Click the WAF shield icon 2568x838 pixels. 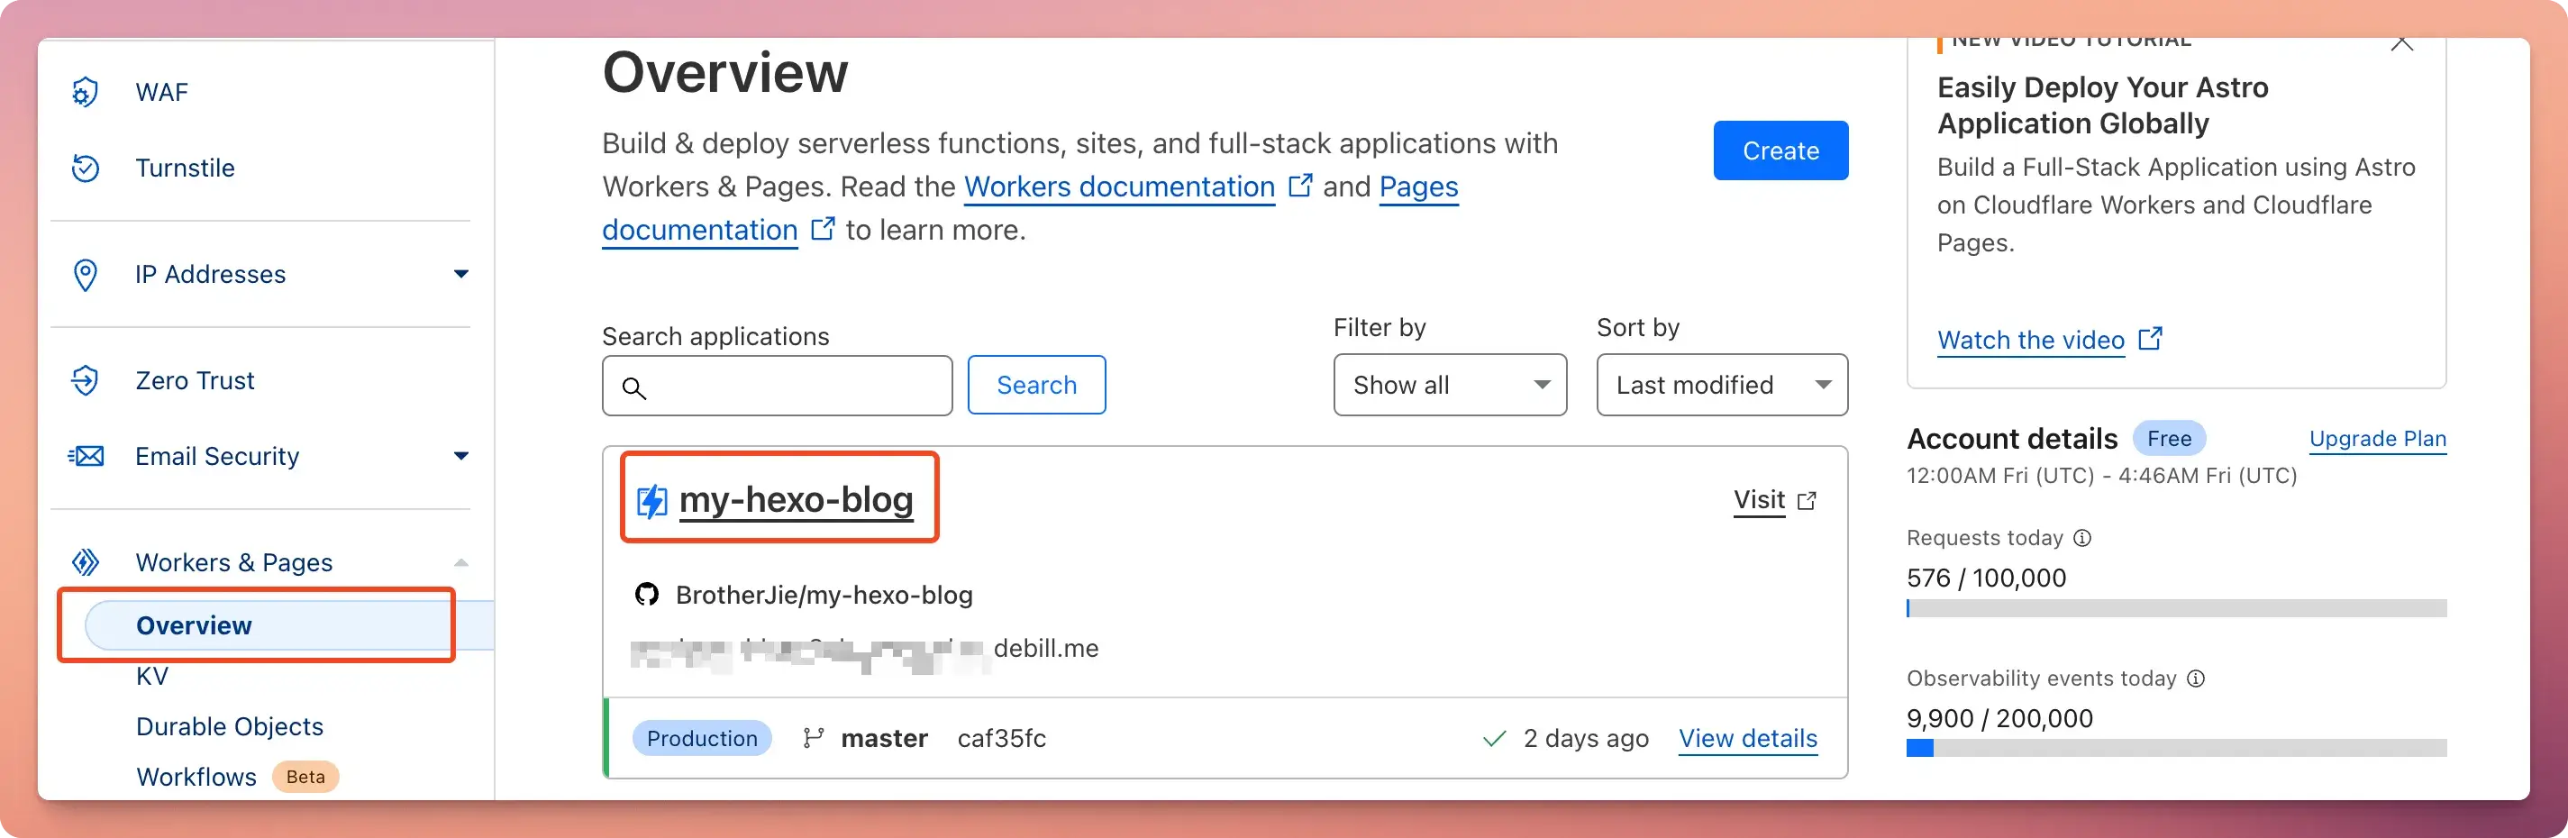[x=85, y=92]
